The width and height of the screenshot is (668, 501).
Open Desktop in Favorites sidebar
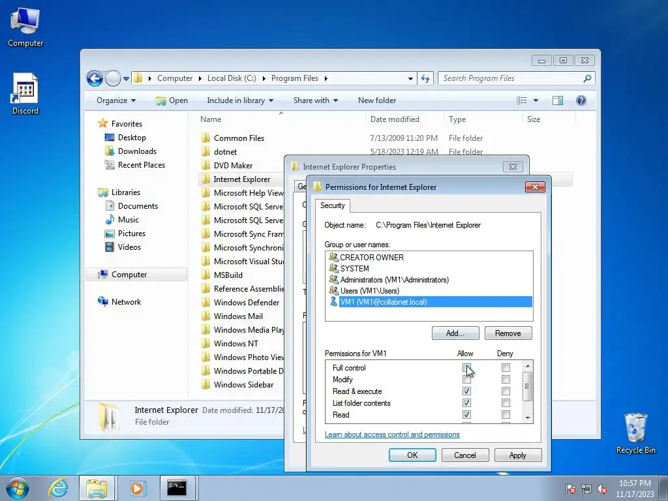click(132, 138)
